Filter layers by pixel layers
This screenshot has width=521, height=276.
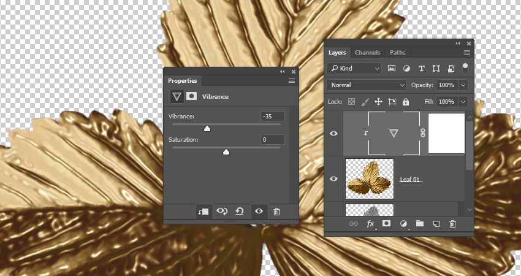392,68
